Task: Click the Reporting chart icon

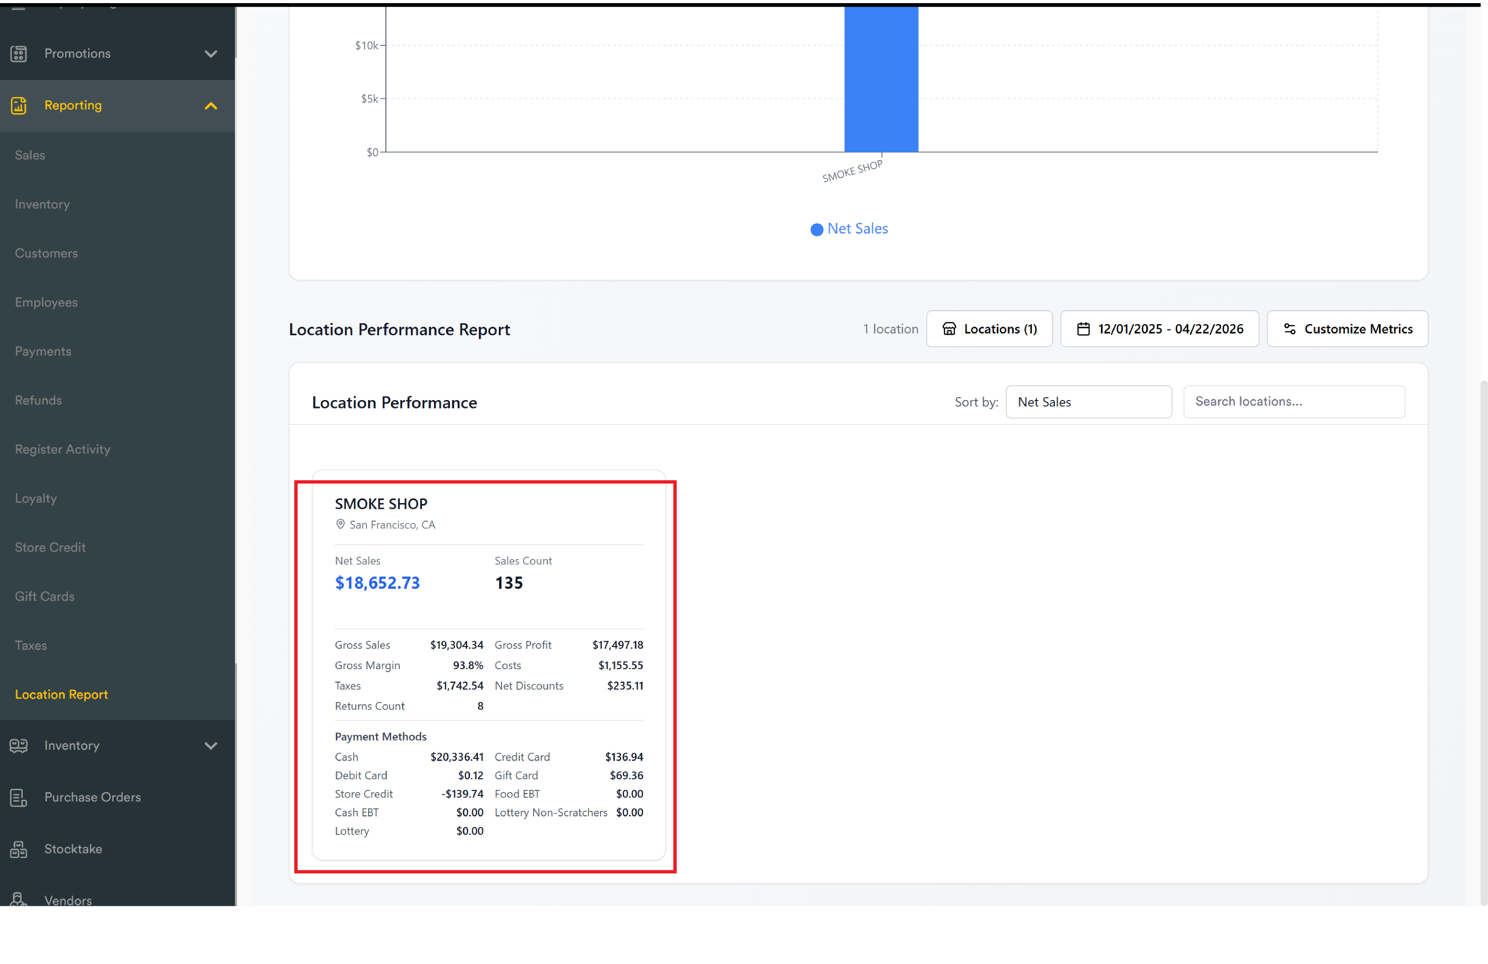Action: (19, 106)
